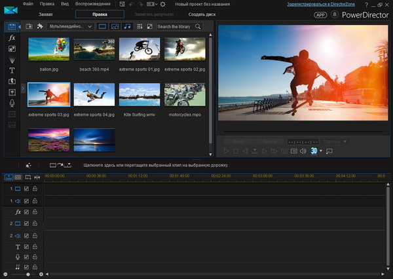Take a snapshot with the camera icon
The width and height of the screenshot is (393, 279).
click(285, 151)
